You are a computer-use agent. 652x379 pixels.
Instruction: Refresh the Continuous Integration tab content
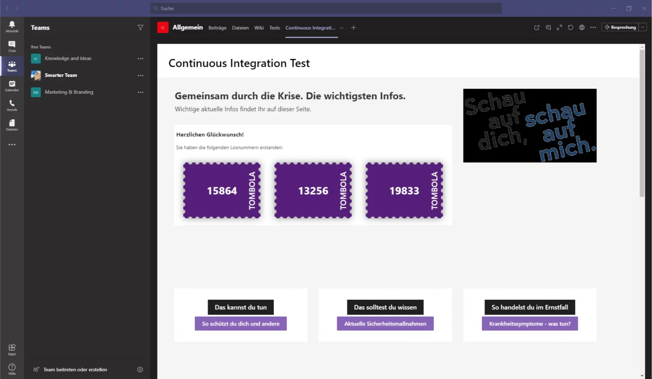click(570, 27)
